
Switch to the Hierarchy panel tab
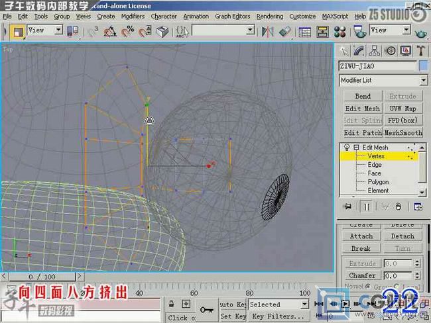375,51
